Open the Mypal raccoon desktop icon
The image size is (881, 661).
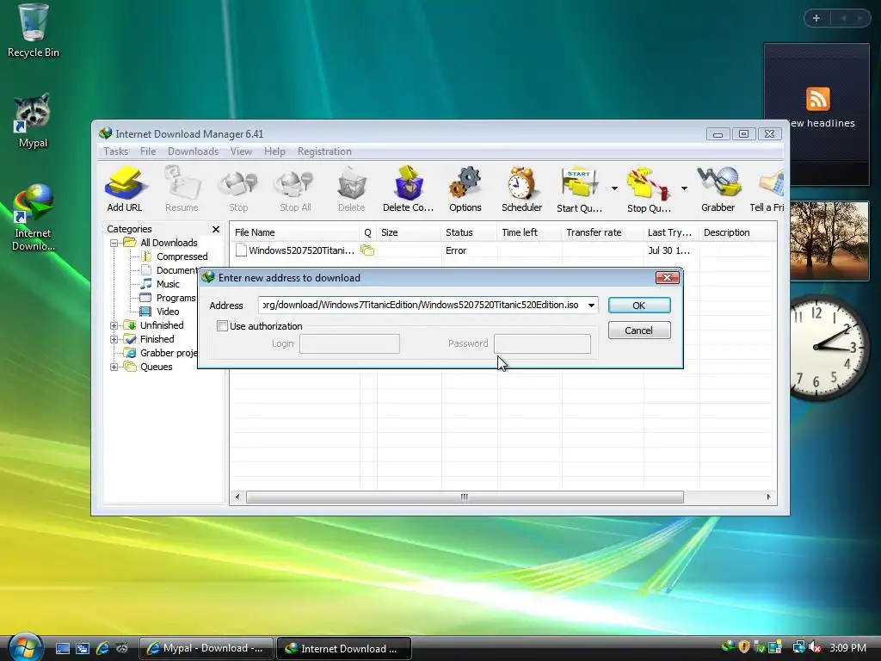[33, 120]
